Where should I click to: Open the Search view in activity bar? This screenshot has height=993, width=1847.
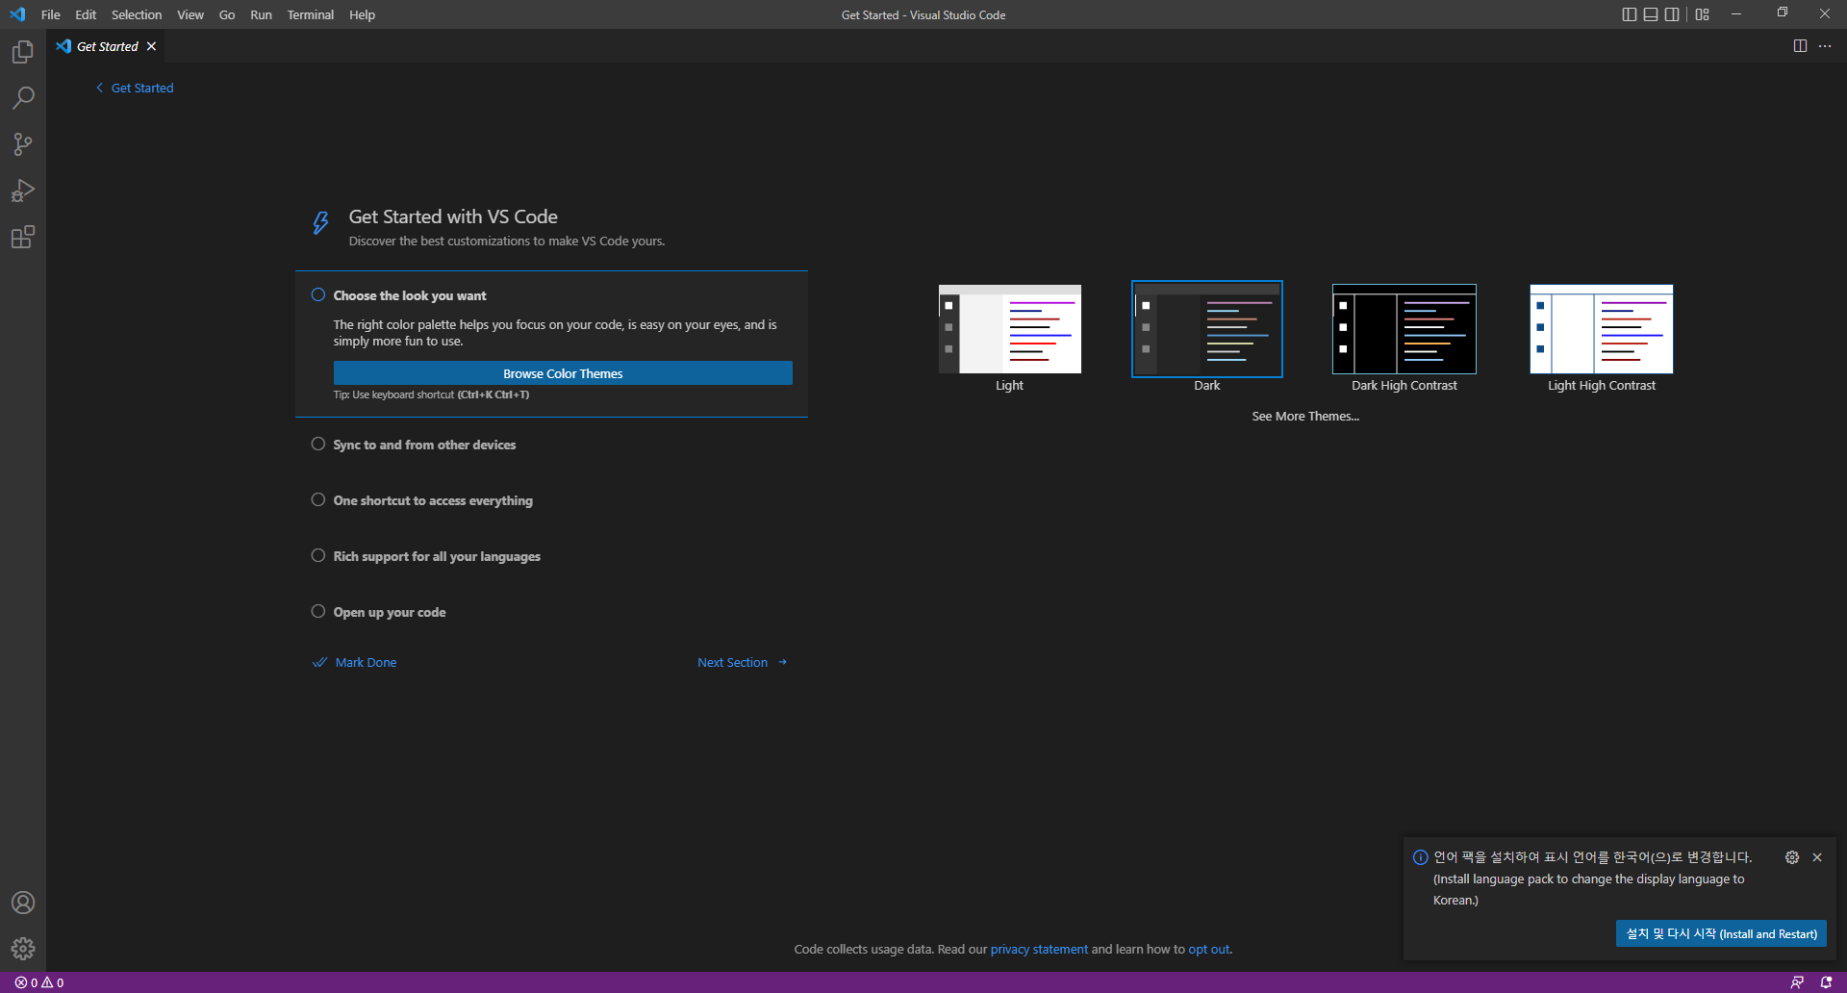tap(23, 98)
